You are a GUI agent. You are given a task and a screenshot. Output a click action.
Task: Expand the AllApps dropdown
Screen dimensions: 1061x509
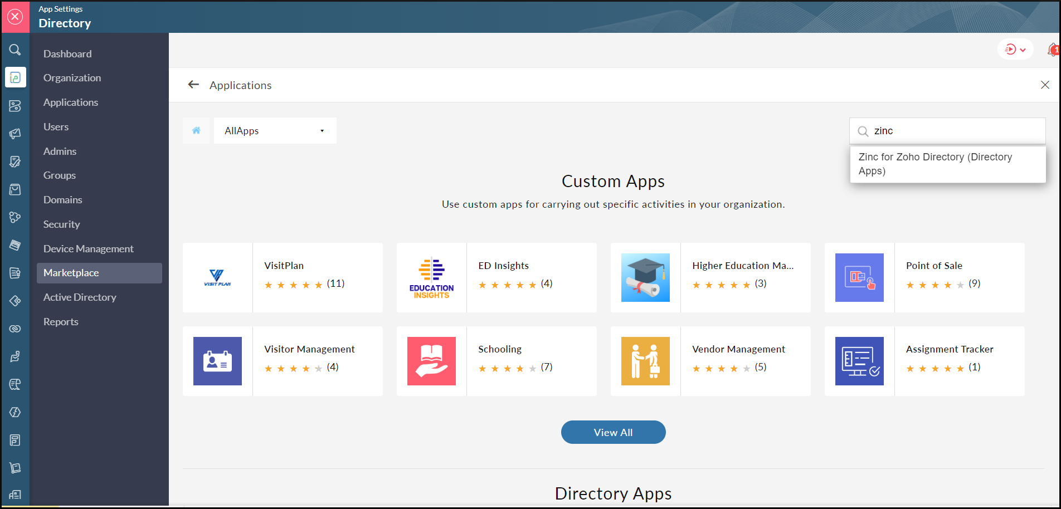coord(322,130)
